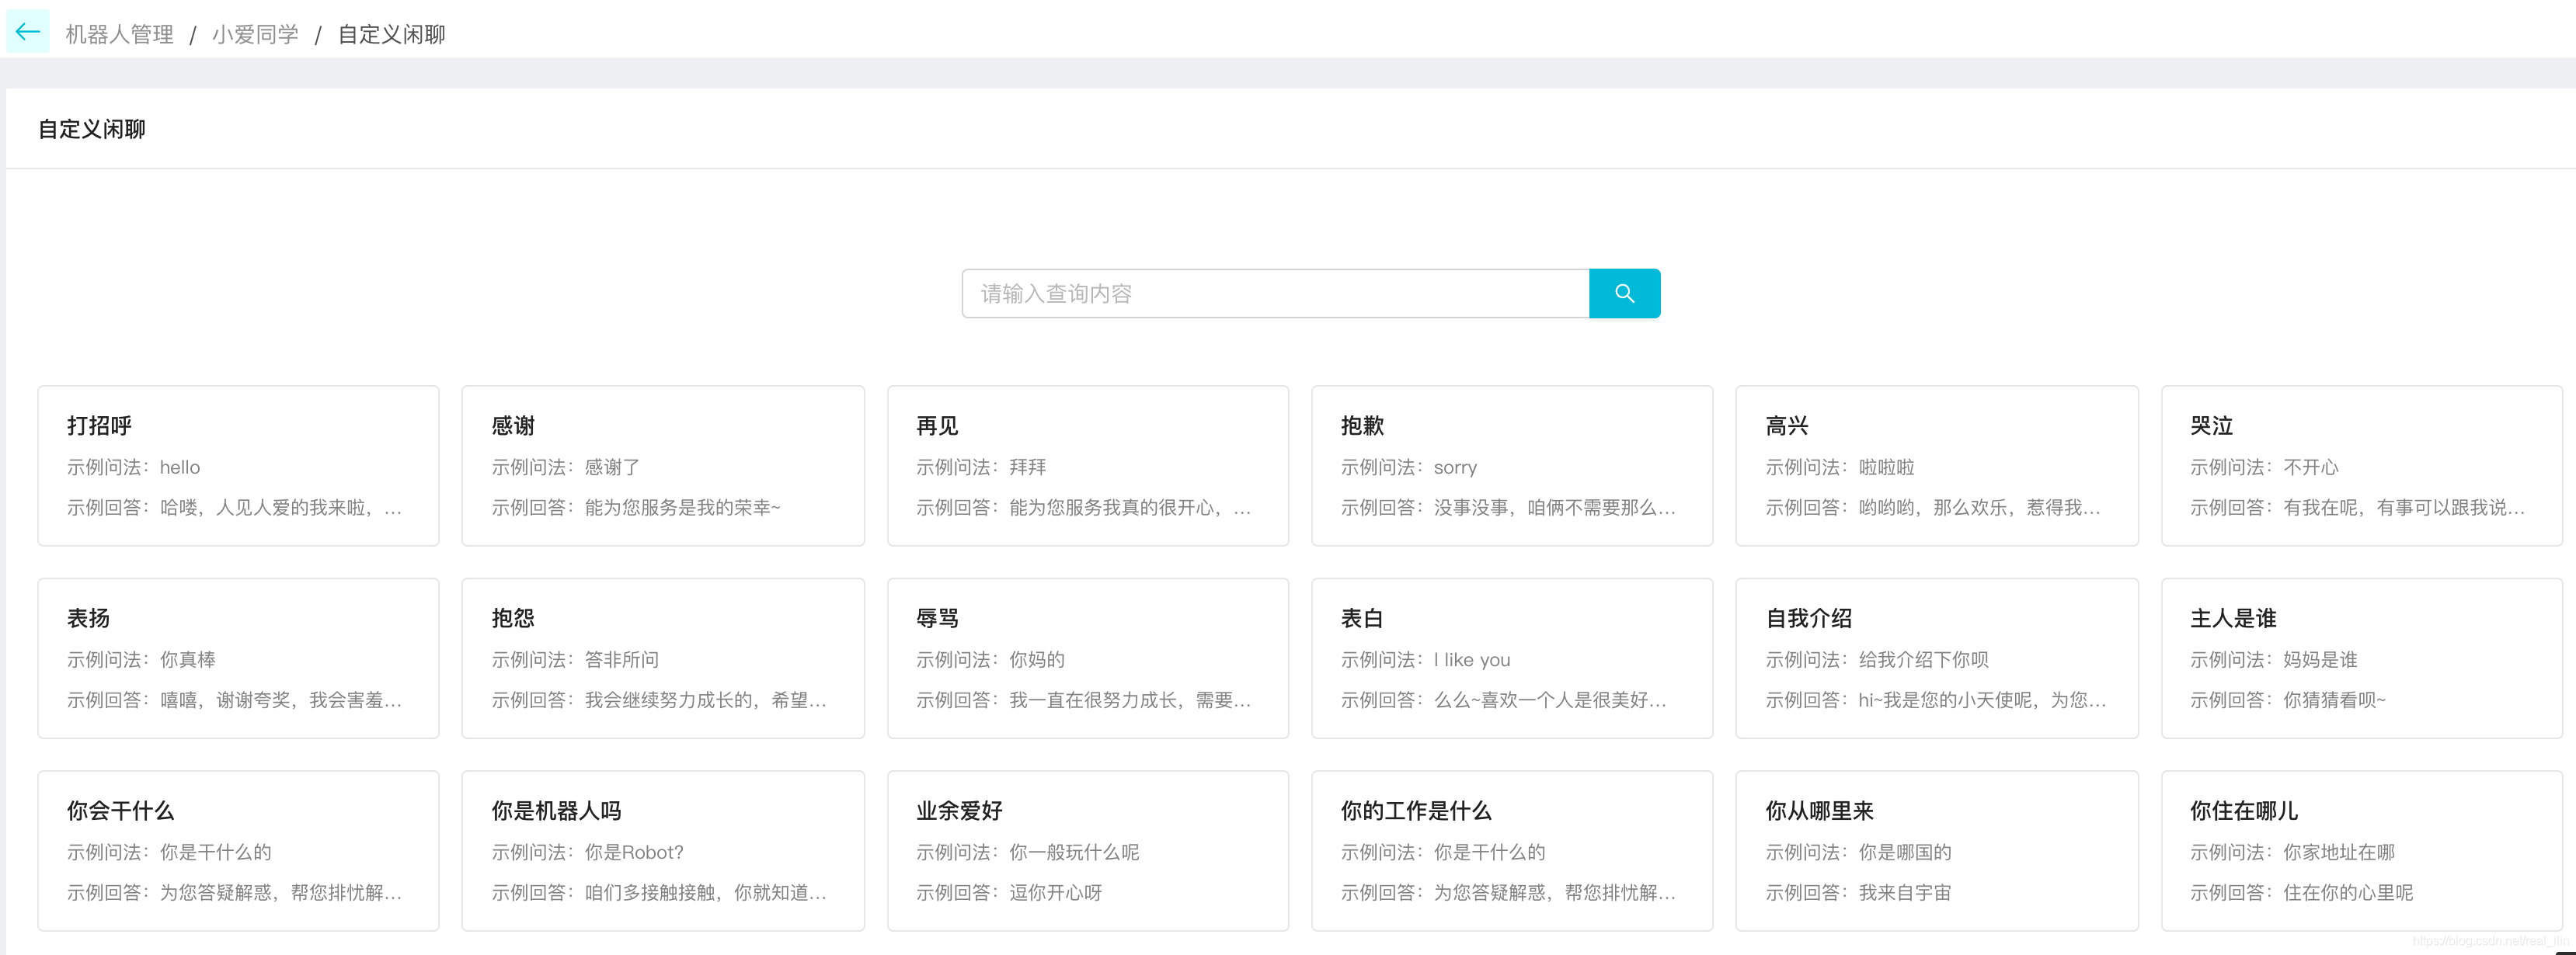Screen dimensions: 2576x955
Task: Open the 高兴 card
Action: 1937,466
